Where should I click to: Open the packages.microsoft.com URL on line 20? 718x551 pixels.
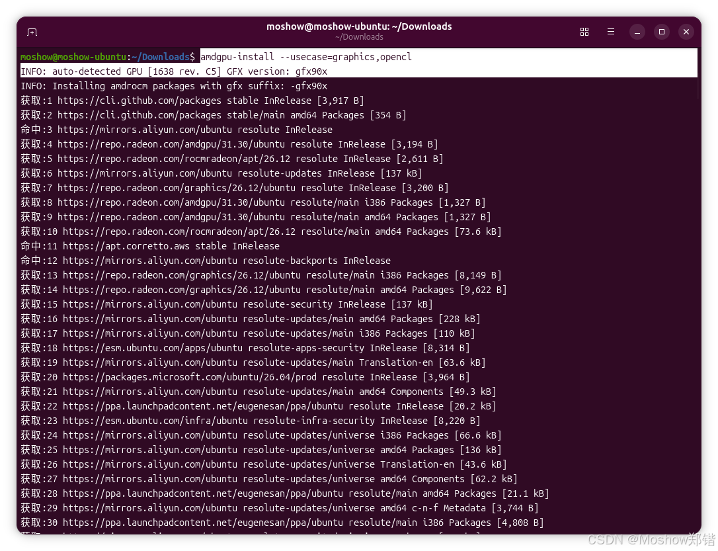point(190,378)
